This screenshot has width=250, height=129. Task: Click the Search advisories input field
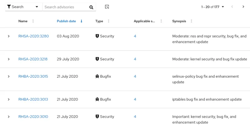click(x=65, y=7)
